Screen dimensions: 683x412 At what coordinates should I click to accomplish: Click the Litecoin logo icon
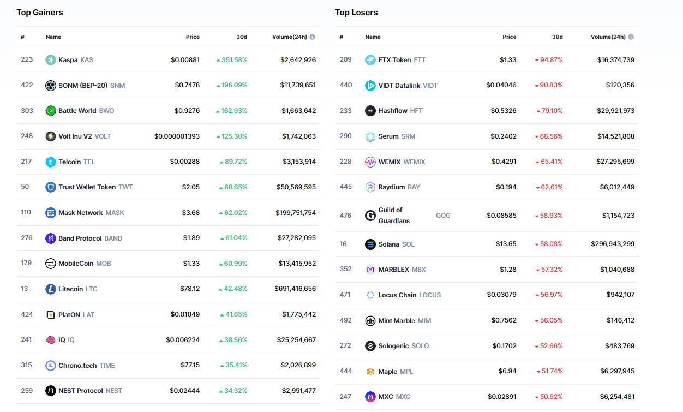tap(50, 289)
